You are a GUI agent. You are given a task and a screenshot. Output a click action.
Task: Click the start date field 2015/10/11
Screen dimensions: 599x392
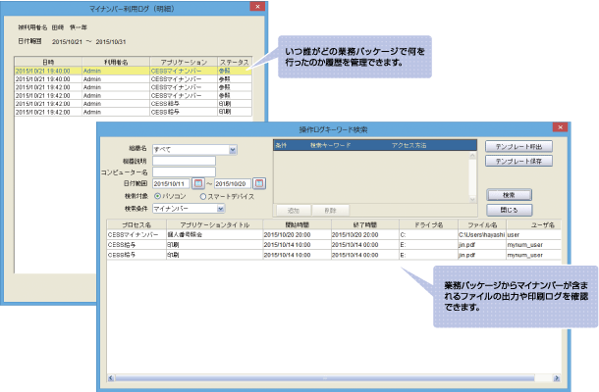171,184
